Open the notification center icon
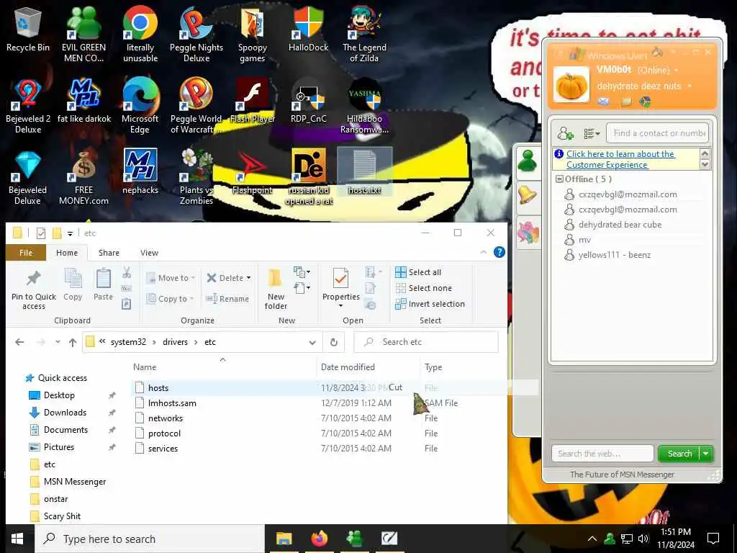This screenshot has width=737, height=553. tap(713, 539)
